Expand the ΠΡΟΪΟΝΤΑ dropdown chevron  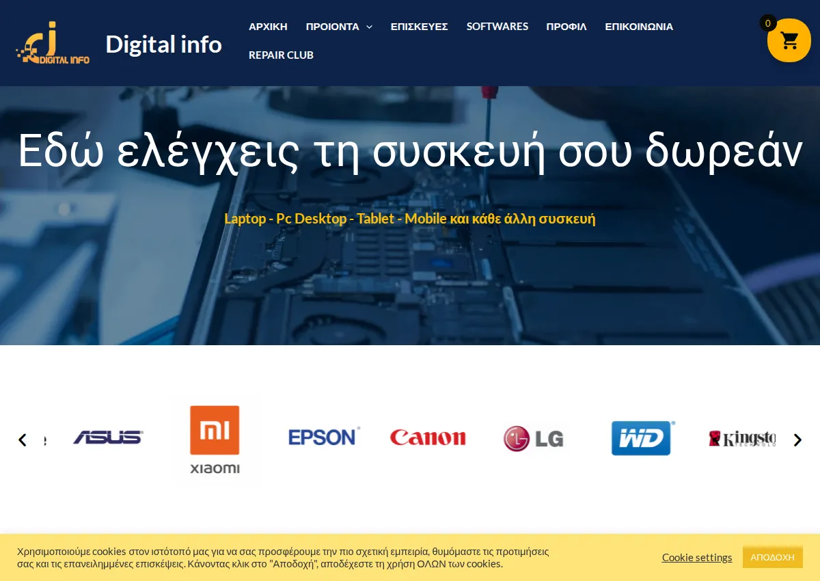369,27
